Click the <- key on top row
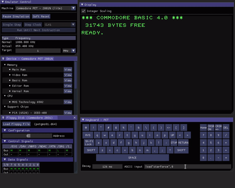Image resolution: width=235 pixels, height=188 pixels. point(168,127)
